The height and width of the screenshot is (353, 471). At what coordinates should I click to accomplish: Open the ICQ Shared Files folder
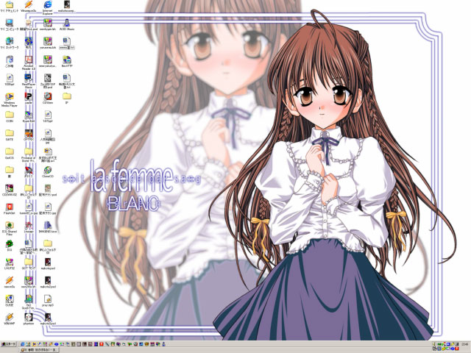pos(10,225)
